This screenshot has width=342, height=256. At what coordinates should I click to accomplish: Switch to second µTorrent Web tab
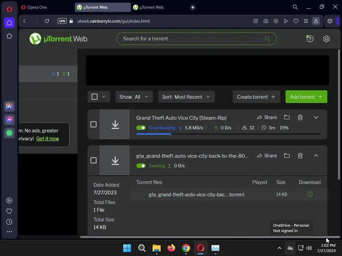coord(159,7)
